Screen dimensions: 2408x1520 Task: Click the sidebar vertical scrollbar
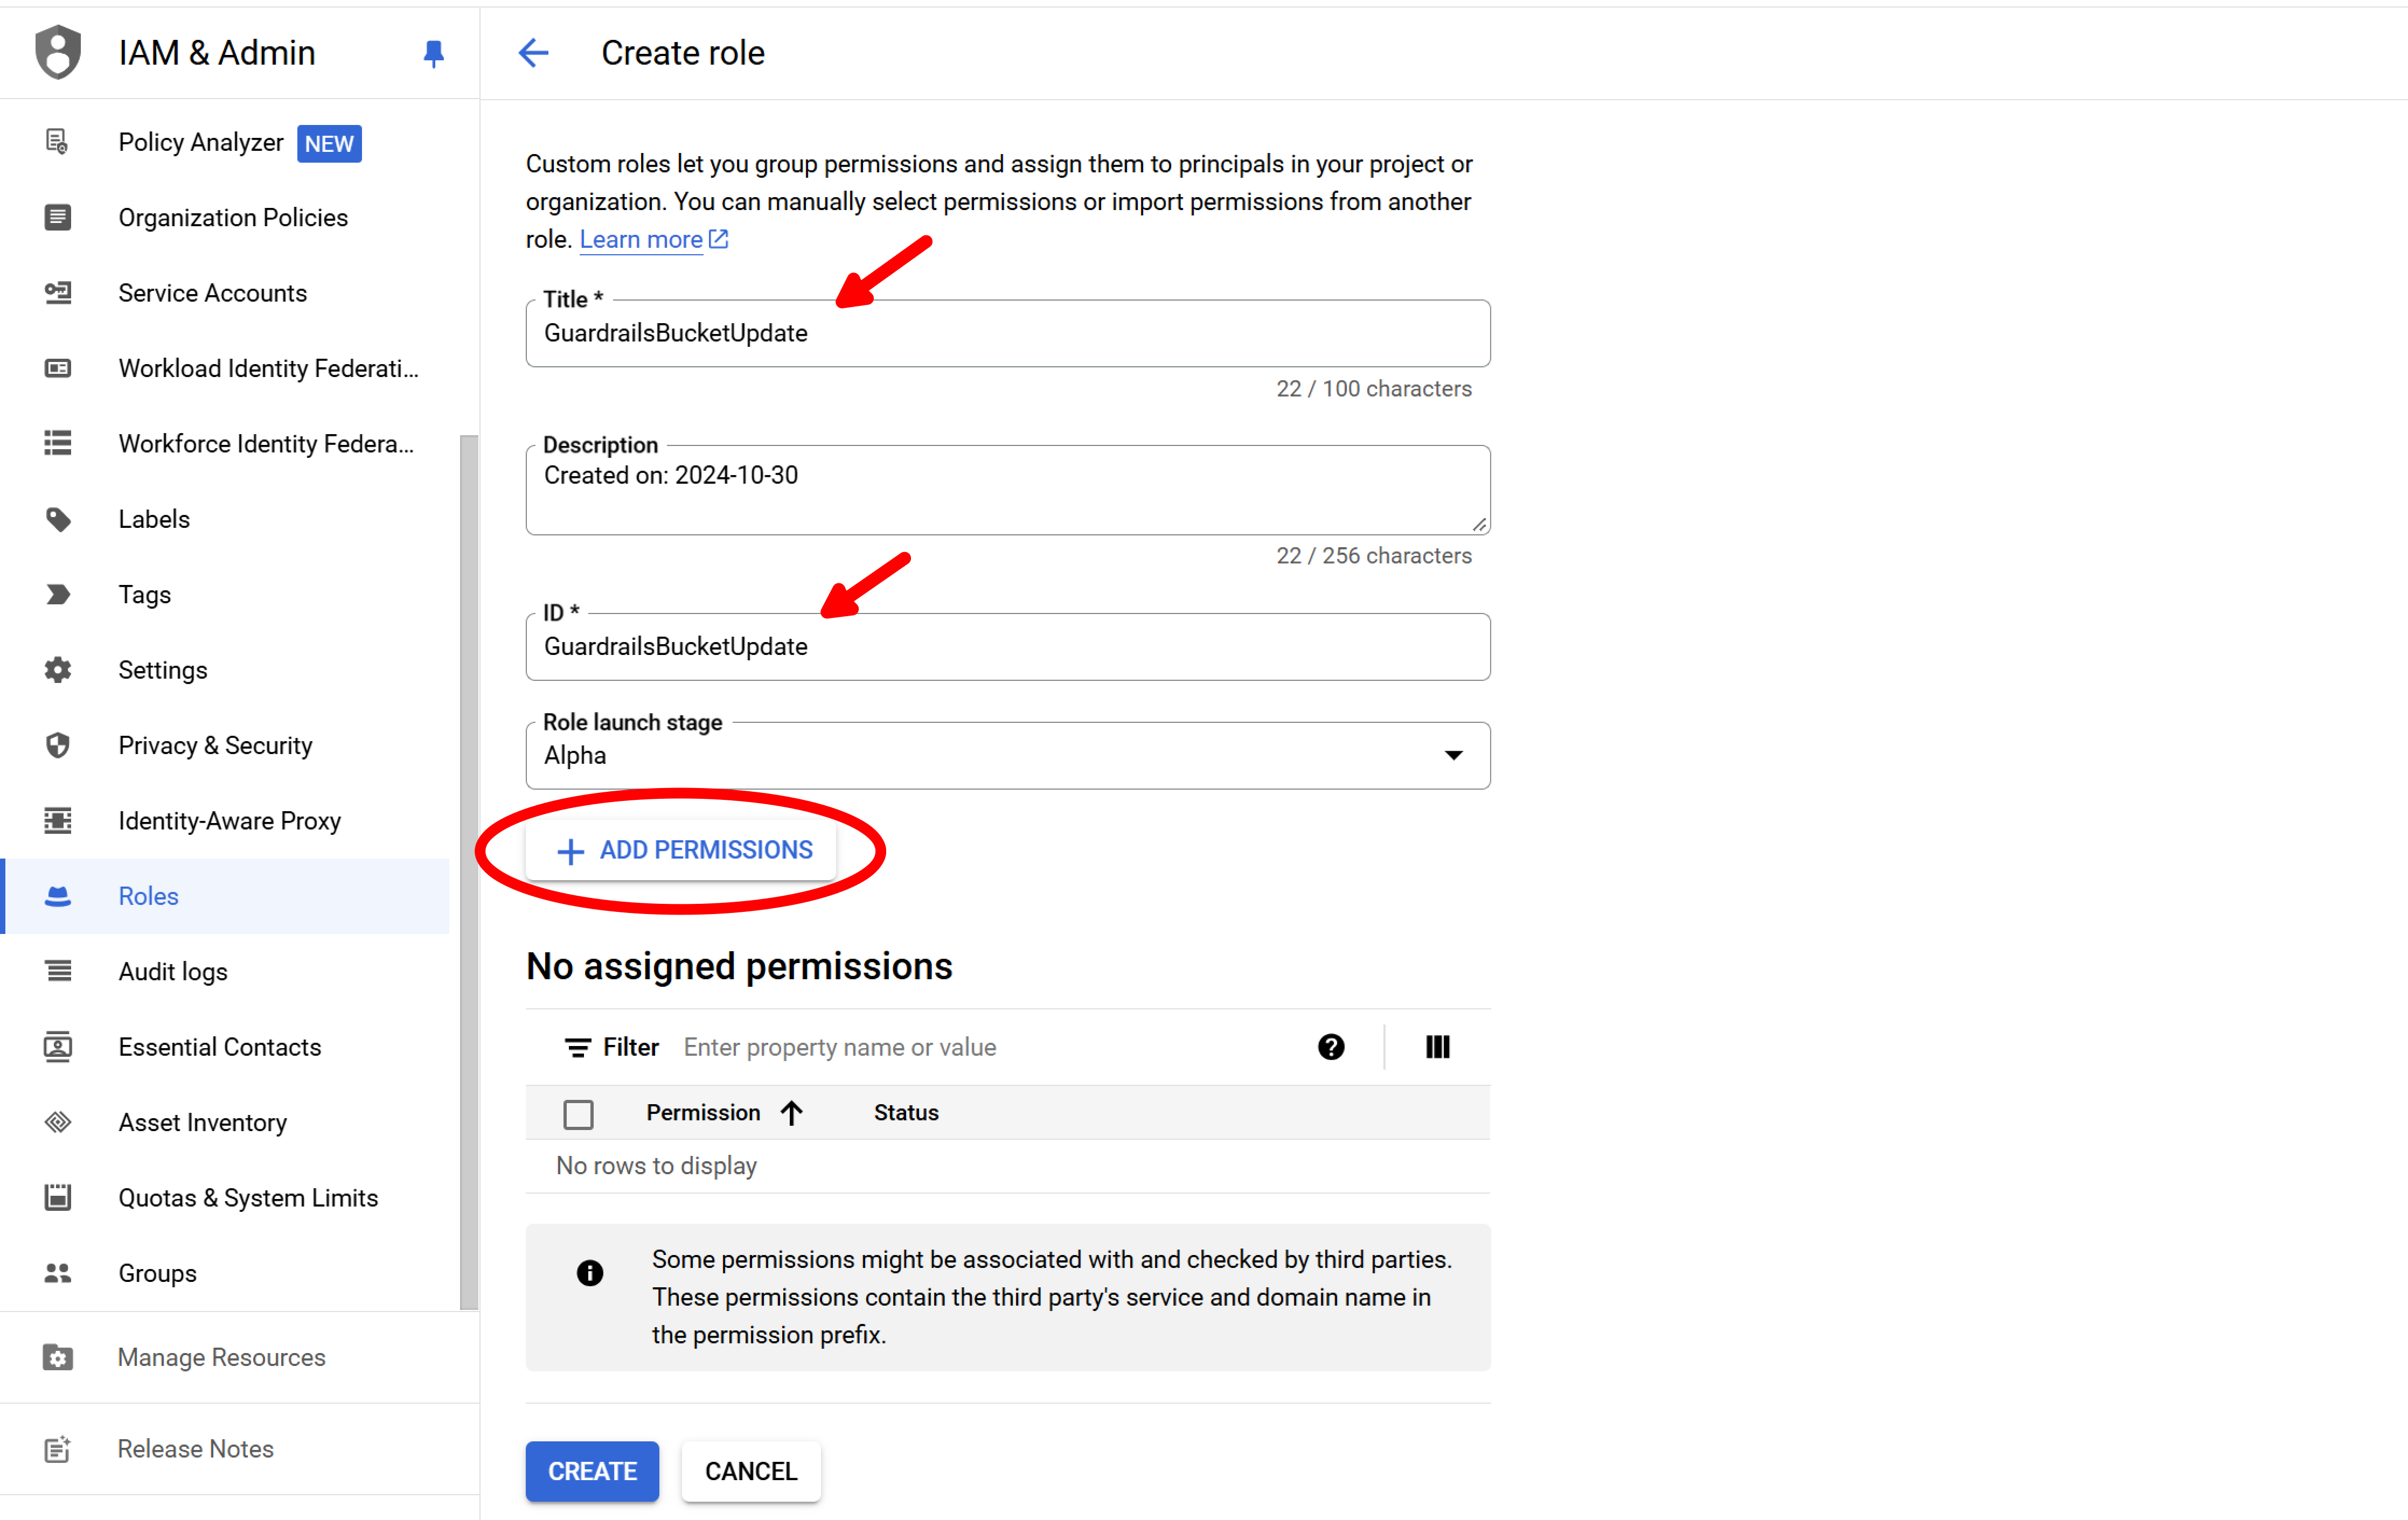[468, 870]
